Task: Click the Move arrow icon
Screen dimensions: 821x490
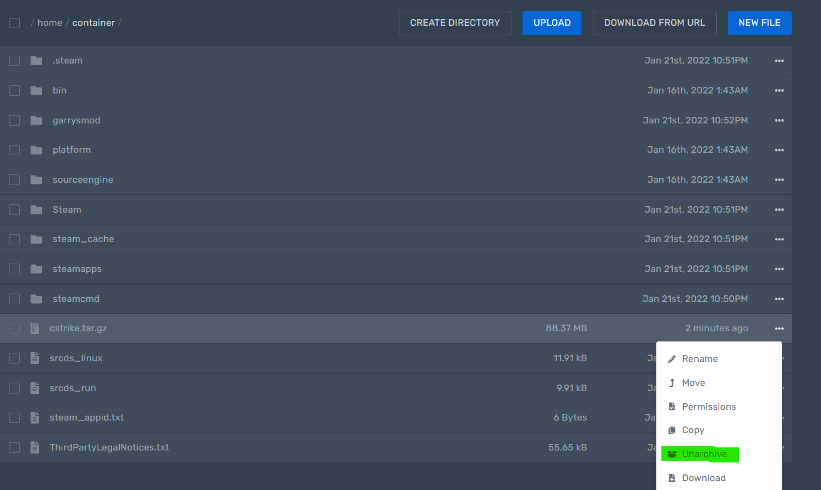Action: 672,382
